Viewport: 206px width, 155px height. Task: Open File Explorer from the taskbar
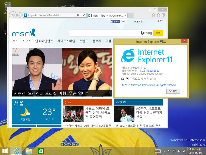[29, 151]
